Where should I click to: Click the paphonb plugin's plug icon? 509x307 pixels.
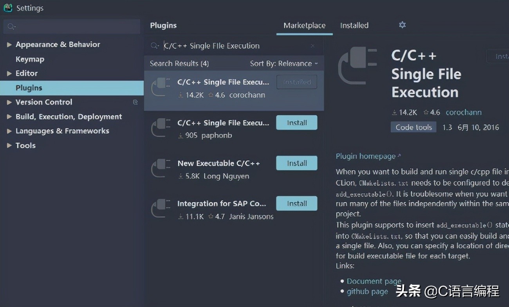coord(161,128)
